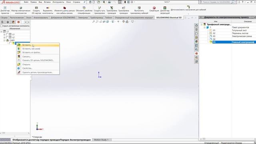Image resolution: width=256 pixels, height=144 pixels.
Task: Launch Мастер электрических компонентов
Action: pyautogui.click(x=21, y=10)
